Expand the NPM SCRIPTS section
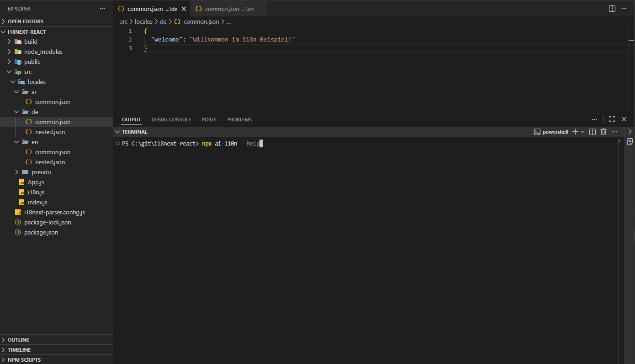Image resolution: width=635 pixels, height=364 pixels. (56, 359)
